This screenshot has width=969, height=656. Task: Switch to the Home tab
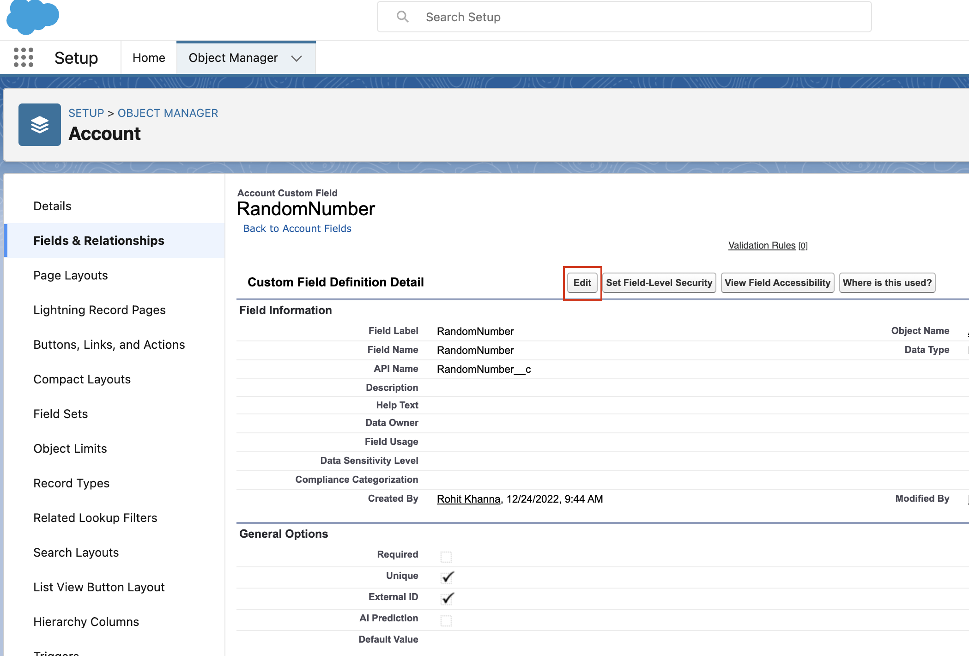[x=149, y=58]
